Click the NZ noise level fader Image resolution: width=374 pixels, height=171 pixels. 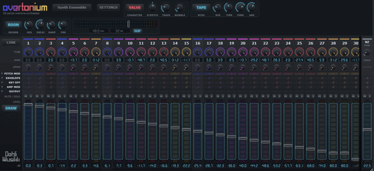367,129
